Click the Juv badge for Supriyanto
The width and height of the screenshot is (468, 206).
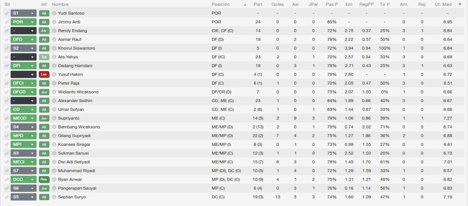(44, 118)
